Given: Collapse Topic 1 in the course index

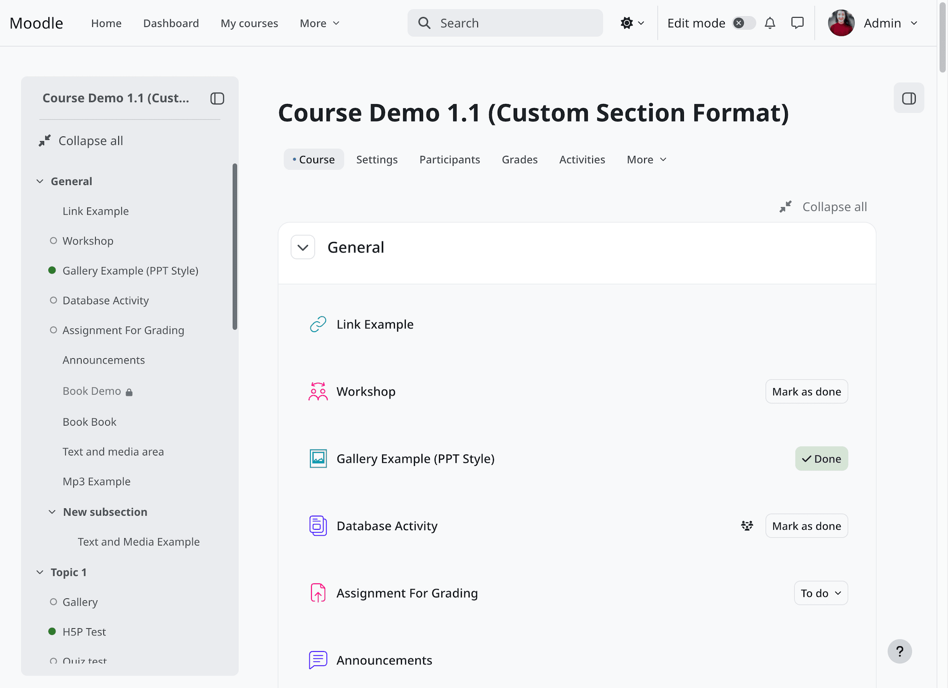Looking at the screenshot, I should (40, 572).
